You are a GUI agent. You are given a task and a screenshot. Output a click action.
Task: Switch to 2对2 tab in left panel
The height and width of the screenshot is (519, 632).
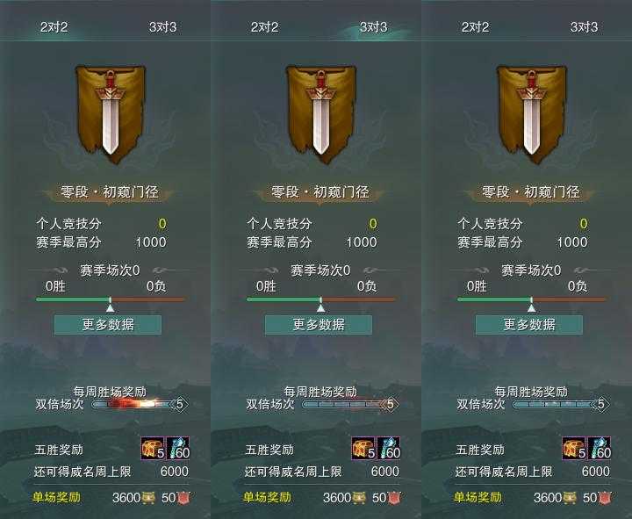click(54, 27)
